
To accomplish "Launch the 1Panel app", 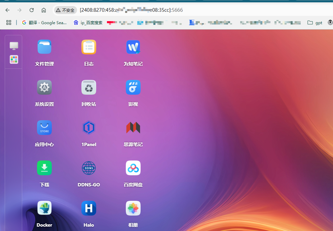I will click(x=89, y=128).
